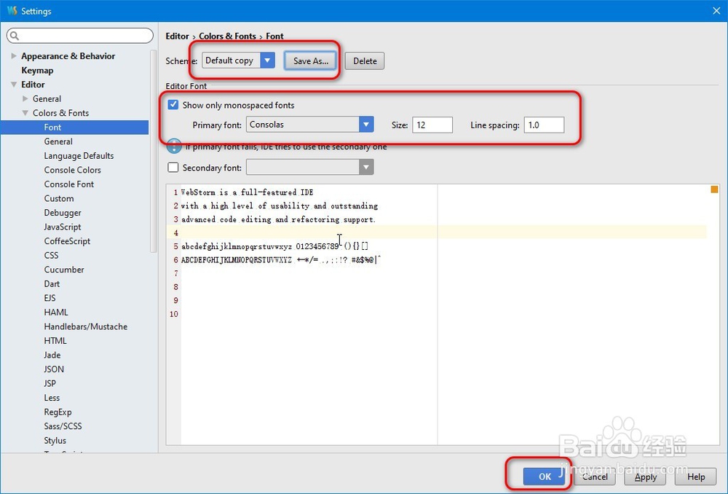Select HTML color settings
728x494 pixels.
click(x=55, y=341)
